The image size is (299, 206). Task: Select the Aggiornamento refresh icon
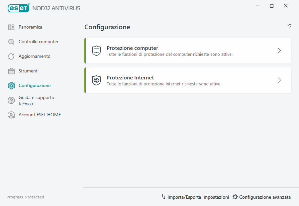pos(11,56)
